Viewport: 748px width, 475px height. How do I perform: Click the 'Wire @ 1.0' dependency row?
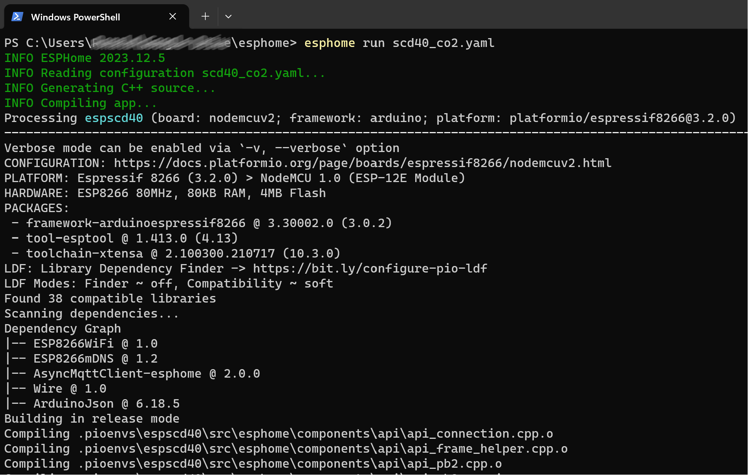(x=55, y=389)
